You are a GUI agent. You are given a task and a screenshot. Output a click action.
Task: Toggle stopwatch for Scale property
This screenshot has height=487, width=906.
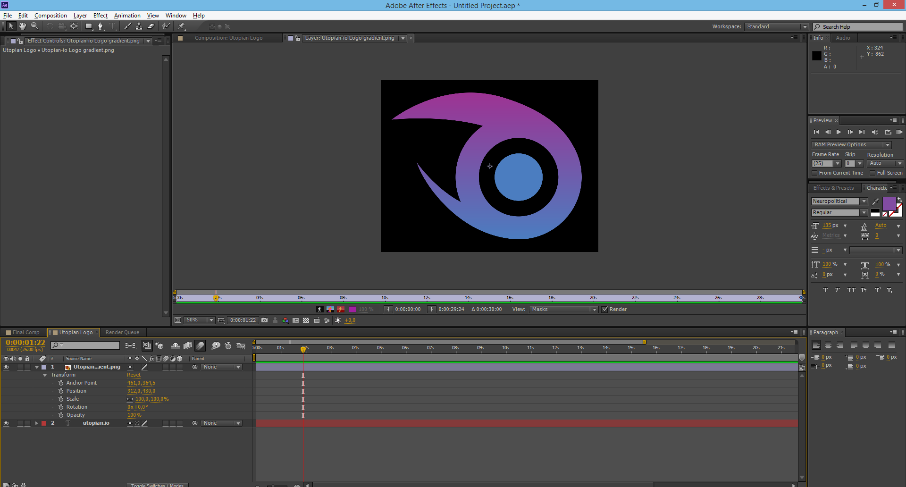tap(61, 399)
